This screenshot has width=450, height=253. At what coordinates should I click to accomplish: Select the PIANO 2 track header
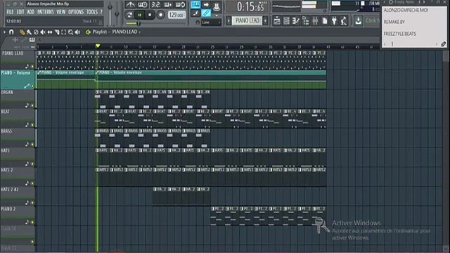coord(18,216)
